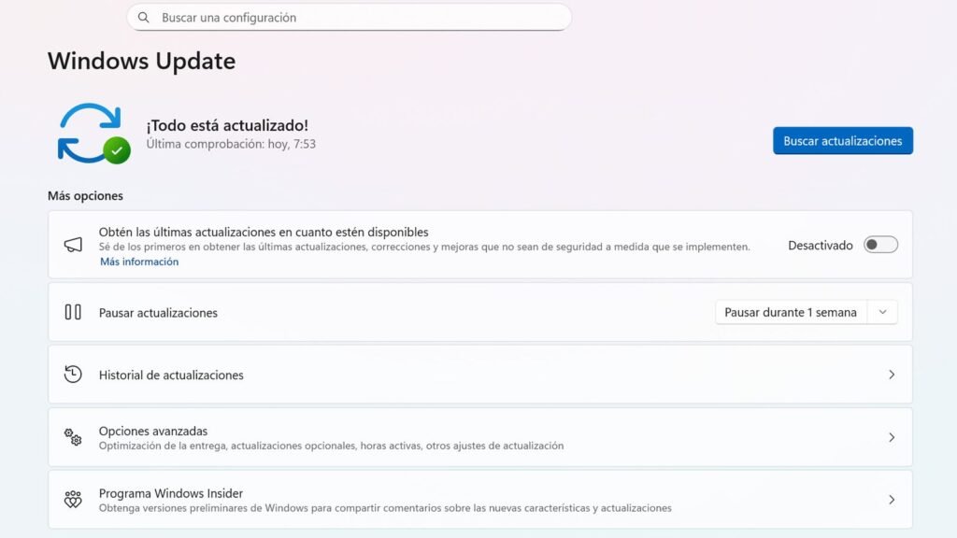
Task: Click the clock history icon for Historial
Action: (73, 375)
